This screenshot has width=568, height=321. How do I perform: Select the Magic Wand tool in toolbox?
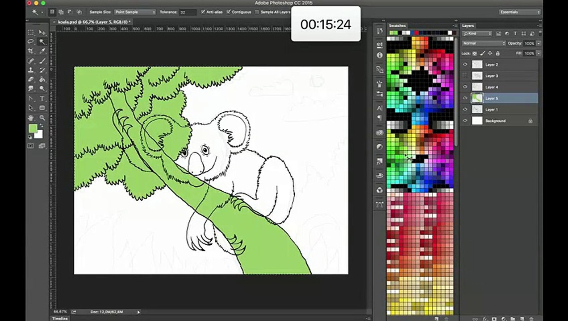[x=42, y=41]
